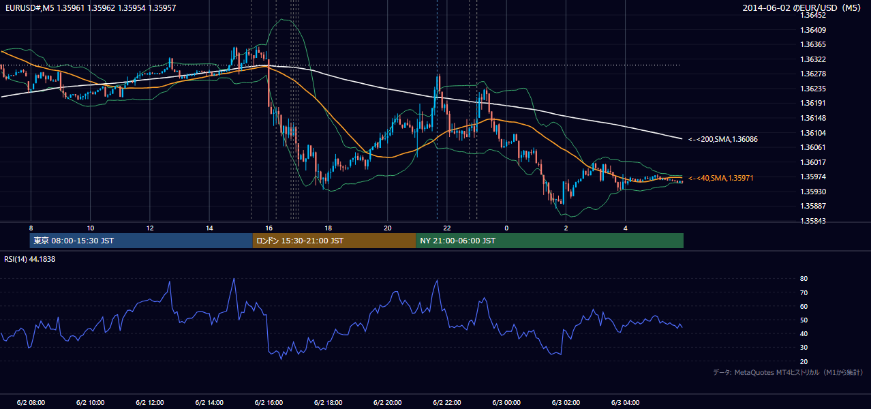This screenshot has height=409, width=871.
Task: Click price axis value 1.36104
Action: (x=813, y=133)
